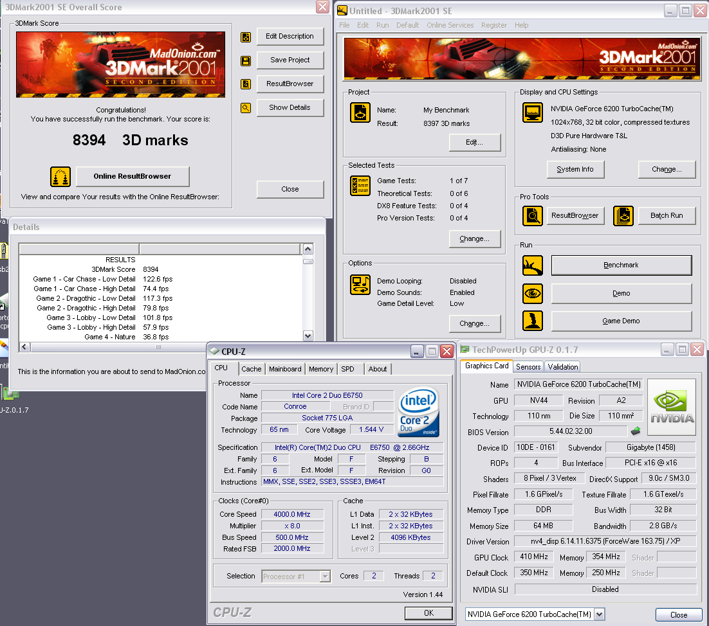Click the Close button in GPU-Z

click(x=679, y=614)
